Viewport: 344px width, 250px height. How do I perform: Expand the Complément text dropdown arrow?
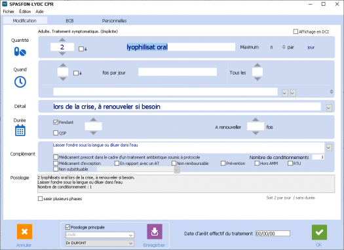point(329,148)
